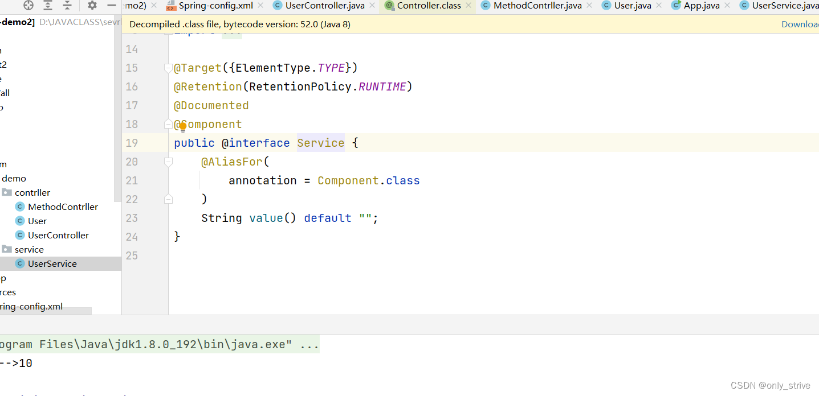Screen dimensions: 819x396
Task: Select the service folder in project tree
Action: (x=29, y=249)
